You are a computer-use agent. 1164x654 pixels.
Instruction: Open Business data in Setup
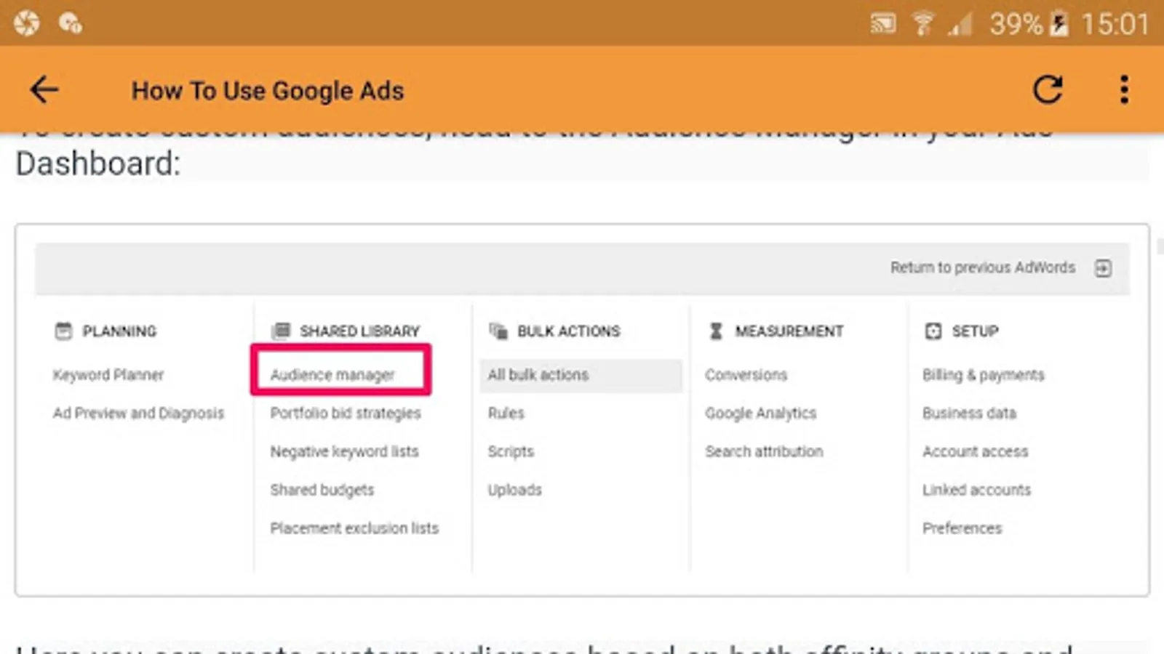(969, 413)
